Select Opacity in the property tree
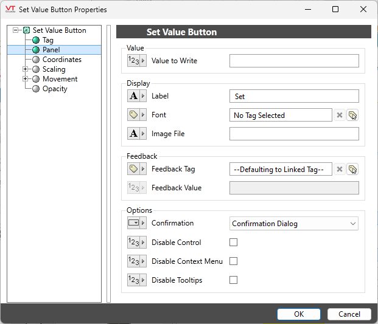This screenshot has width=378, height=324. pos(55,89)
